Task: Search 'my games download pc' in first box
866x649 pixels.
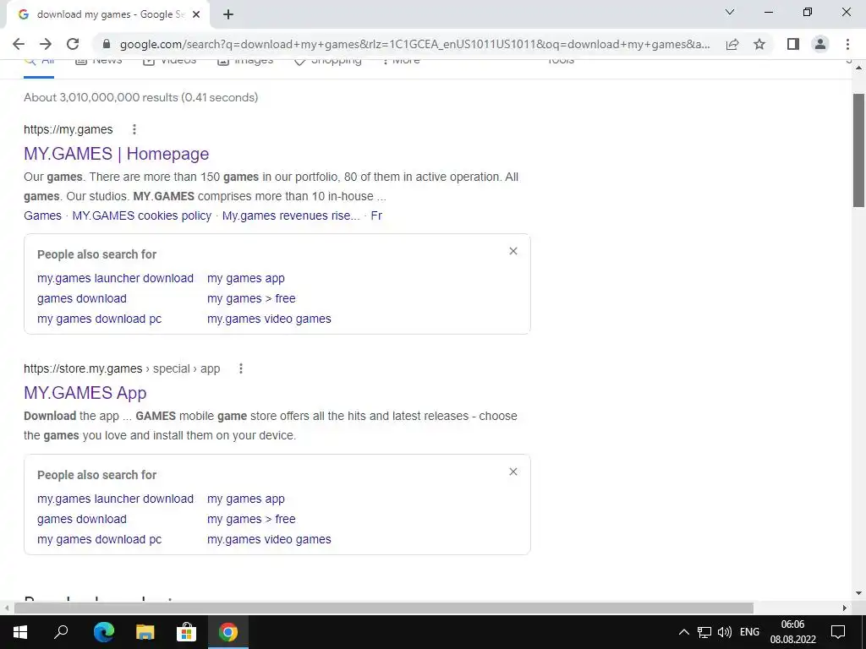Action: coord(100,319)
